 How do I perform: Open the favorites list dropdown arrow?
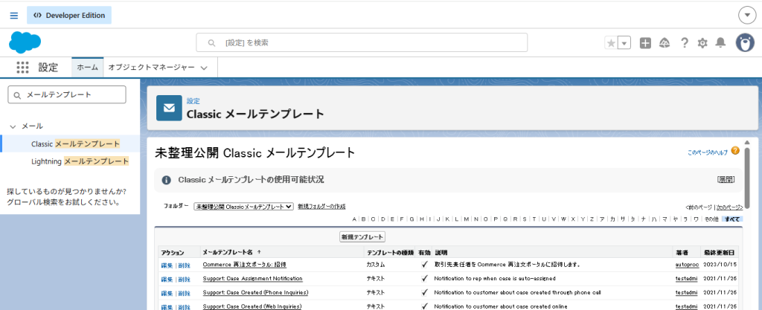coord(624,43)
